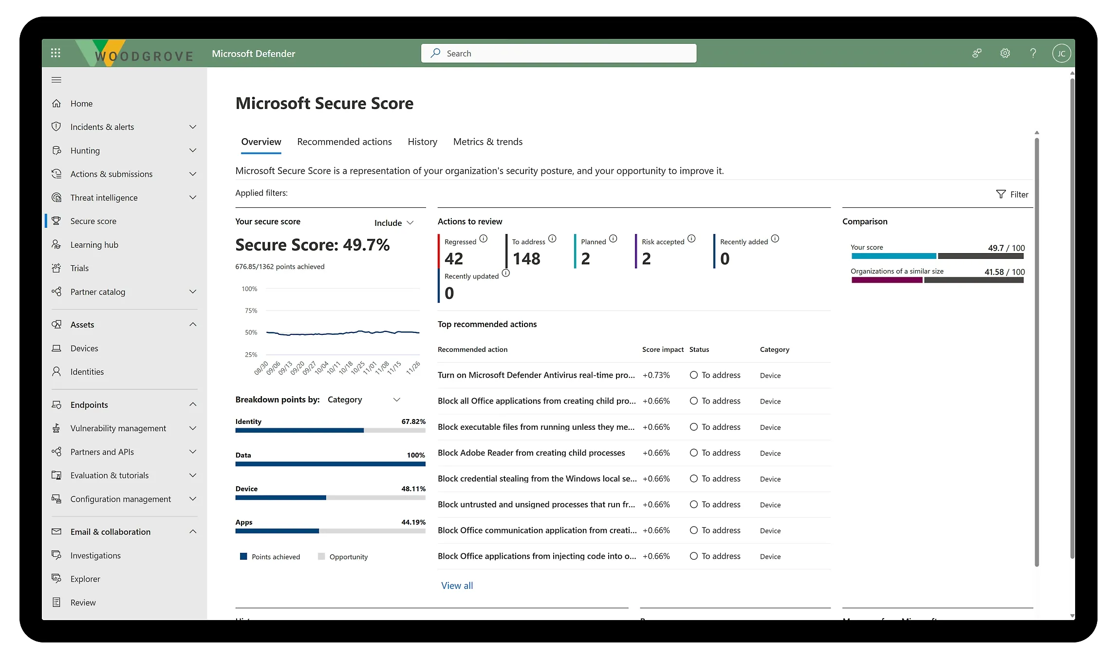The height and width of the screenshot is (659, 1117).
Task: Collapse navigation with the hamburger icon
Action: click(x=56, y=80)
